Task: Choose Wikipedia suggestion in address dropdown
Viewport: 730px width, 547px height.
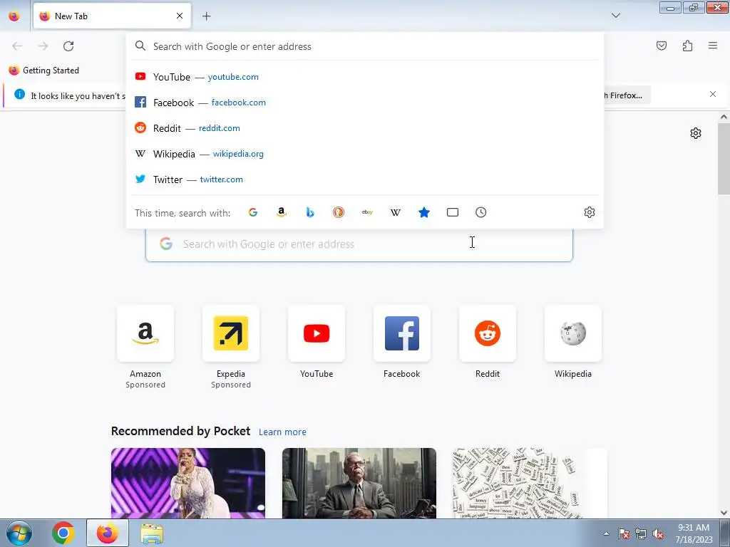Action: (365, 154)
